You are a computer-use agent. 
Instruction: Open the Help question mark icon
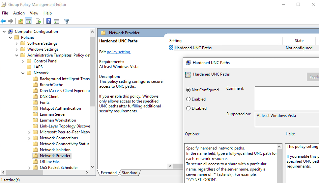click(48, 21)
